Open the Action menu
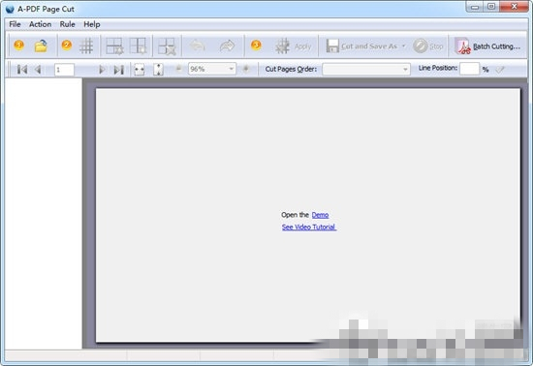Image resolution: width=533 pixels, height=366 pixels. (x=40, y=24)
